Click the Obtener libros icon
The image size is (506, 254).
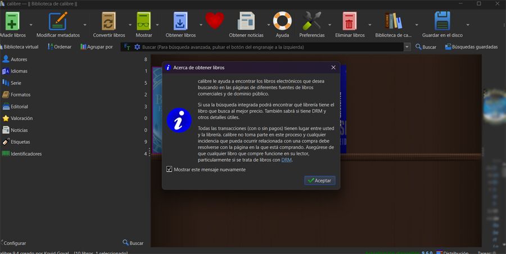180,21
